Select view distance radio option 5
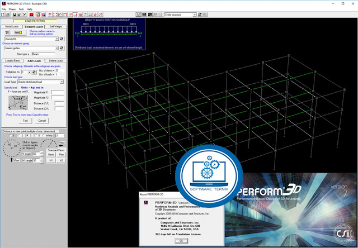Screen dimensions: 358x248 pos(36,135)
